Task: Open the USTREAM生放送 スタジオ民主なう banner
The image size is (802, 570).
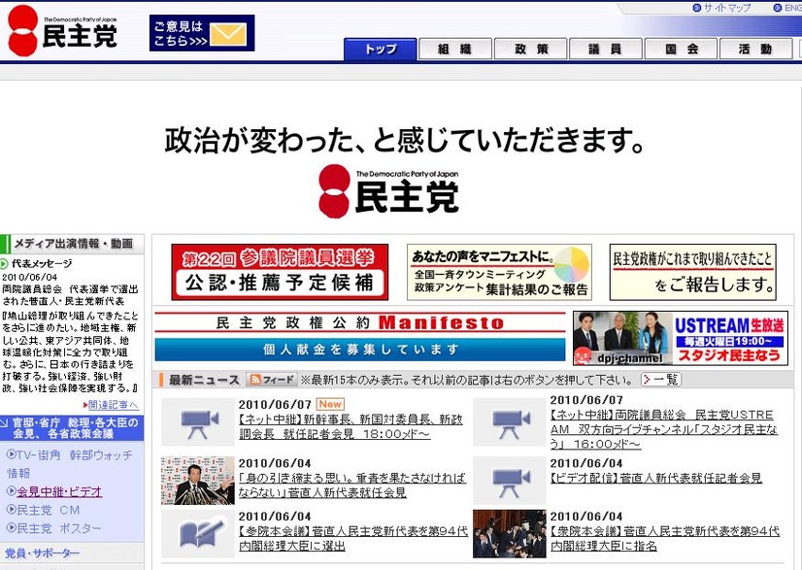Action: click(x=681, y=338)
